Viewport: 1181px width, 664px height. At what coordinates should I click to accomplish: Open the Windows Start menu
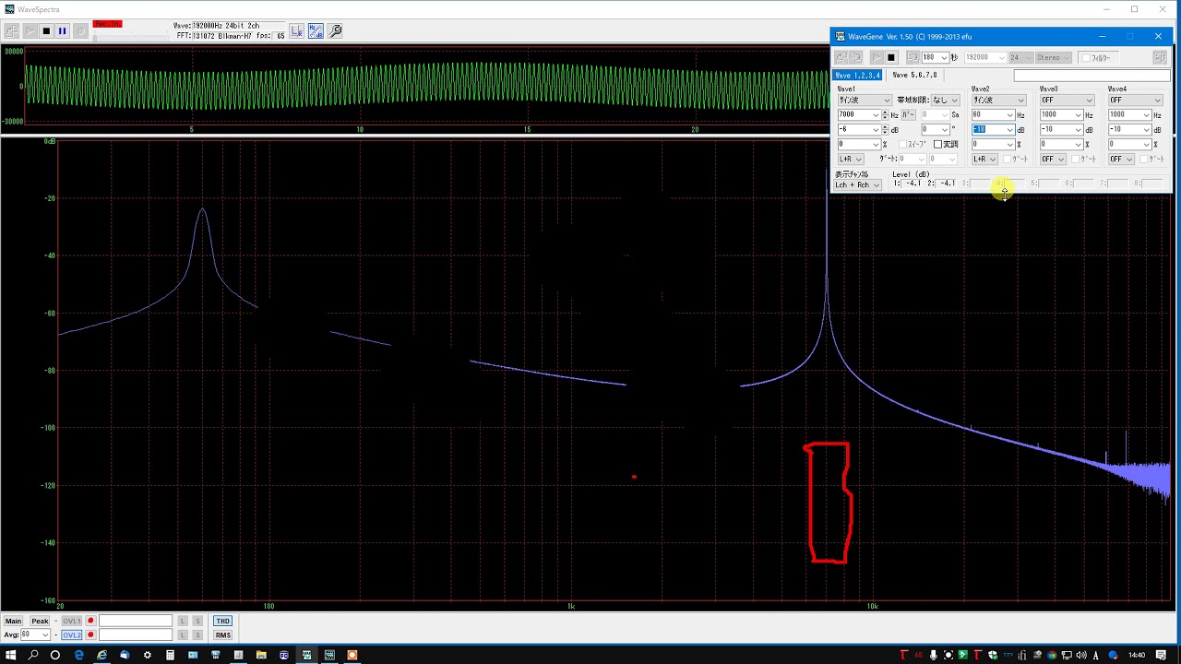point(11,655)
